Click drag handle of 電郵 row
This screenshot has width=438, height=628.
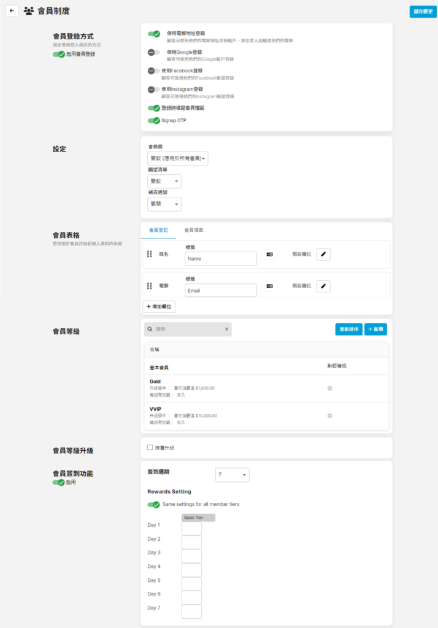[149, 286]
